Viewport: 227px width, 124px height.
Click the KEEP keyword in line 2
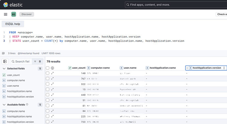16,37
